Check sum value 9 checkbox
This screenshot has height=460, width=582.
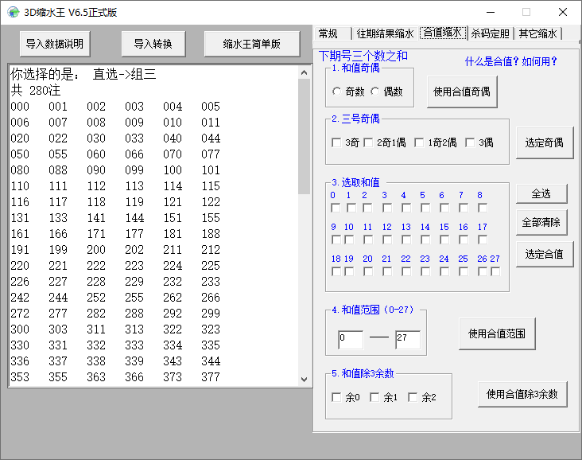[336, 240]
